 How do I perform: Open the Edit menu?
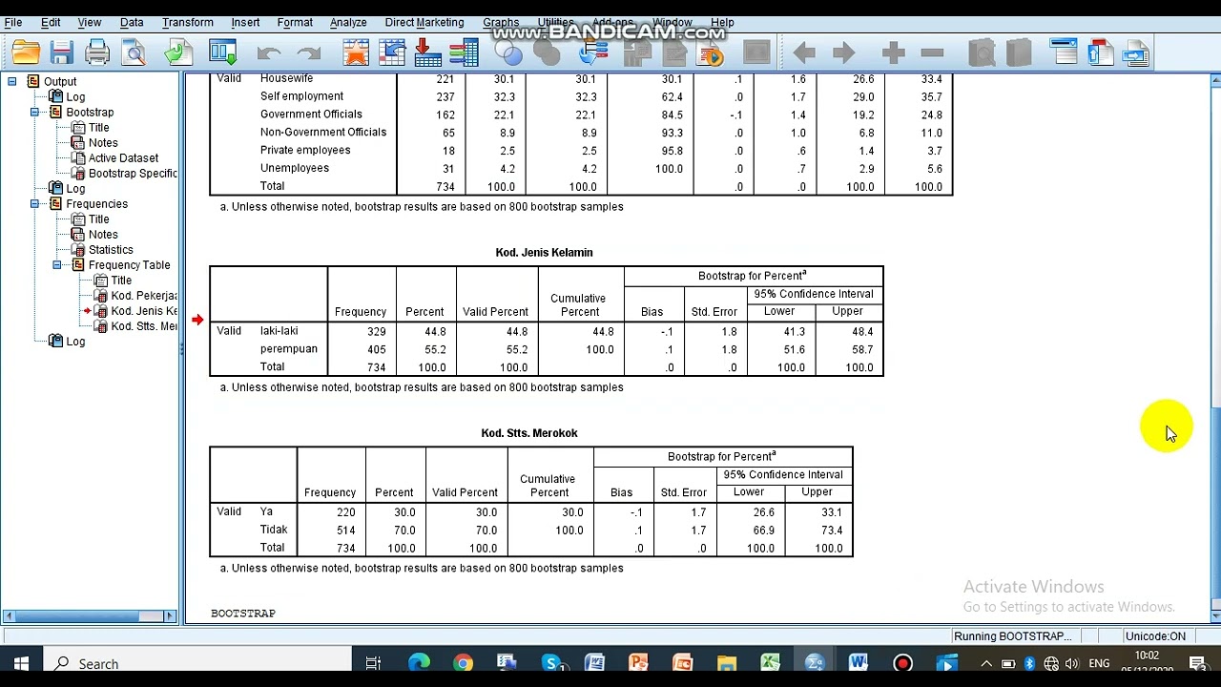[51, 22]
